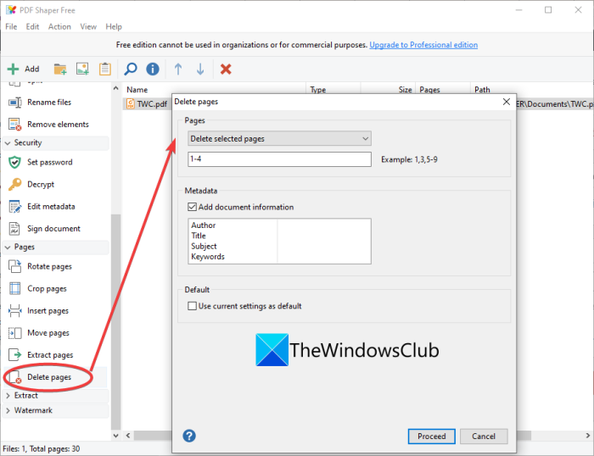
Task: Collapse the Security section
Action: [x=8, y=143]
